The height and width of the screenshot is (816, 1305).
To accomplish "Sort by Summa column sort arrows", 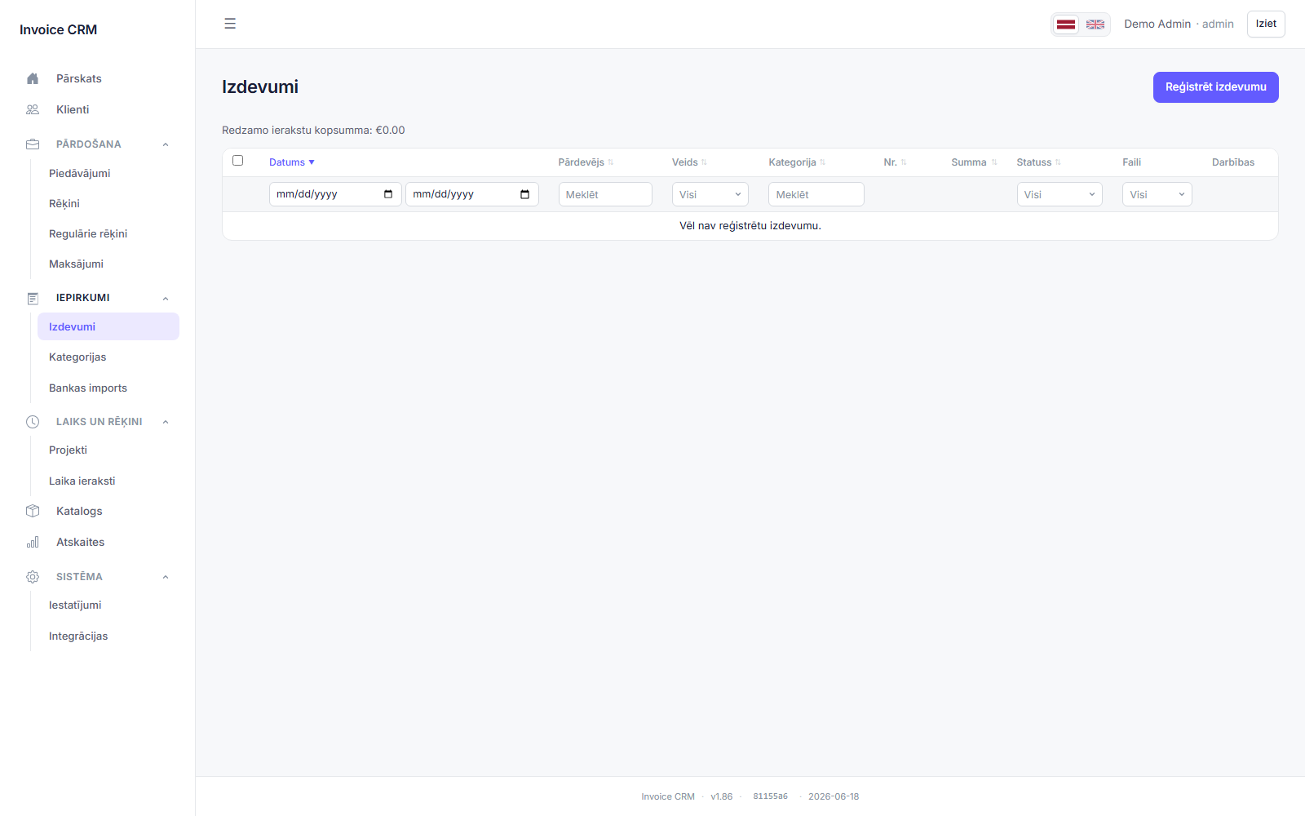I will tap(993, 162).
